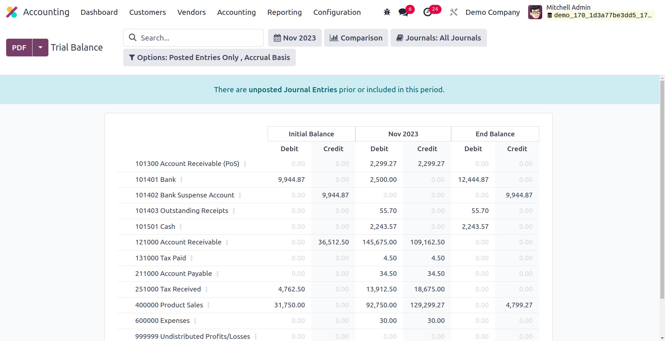Follow the unposted Journal Entries link
Image resolution: width=665 pixels, height=341 pixels.
pos(293,90)
